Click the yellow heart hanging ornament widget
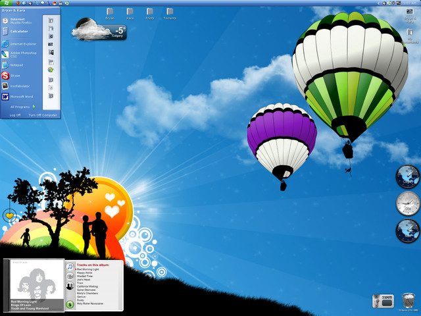Viewport: 421px width, 316px height. (x=10, y=216)
